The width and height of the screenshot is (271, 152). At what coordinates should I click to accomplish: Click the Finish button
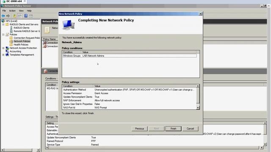(x=173, y=129)
